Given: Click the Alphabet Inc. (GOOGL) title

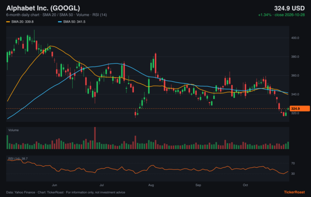Looking at the screenshot, I should pyautogui.click(x=43, y=8).
